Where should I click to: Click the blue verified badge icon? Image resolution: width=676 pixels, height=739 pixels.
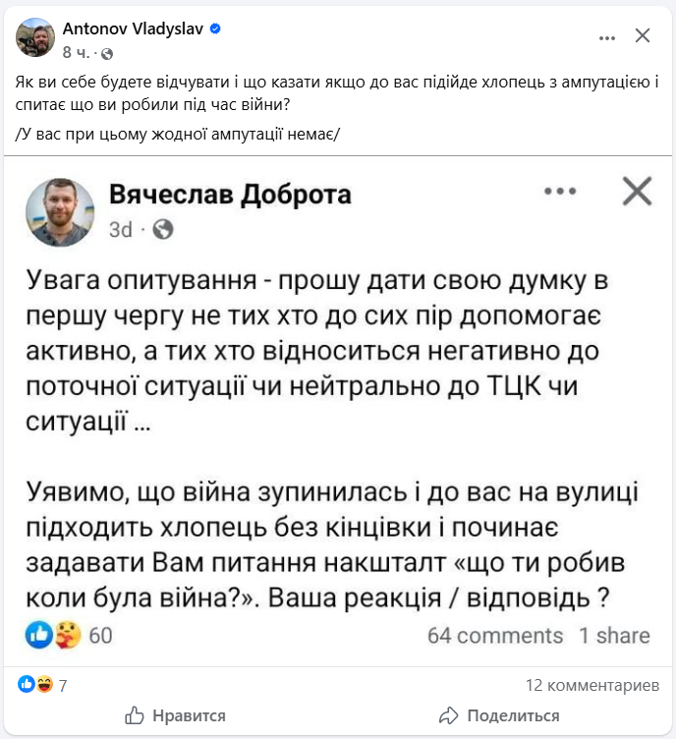(x=215, y=28)
